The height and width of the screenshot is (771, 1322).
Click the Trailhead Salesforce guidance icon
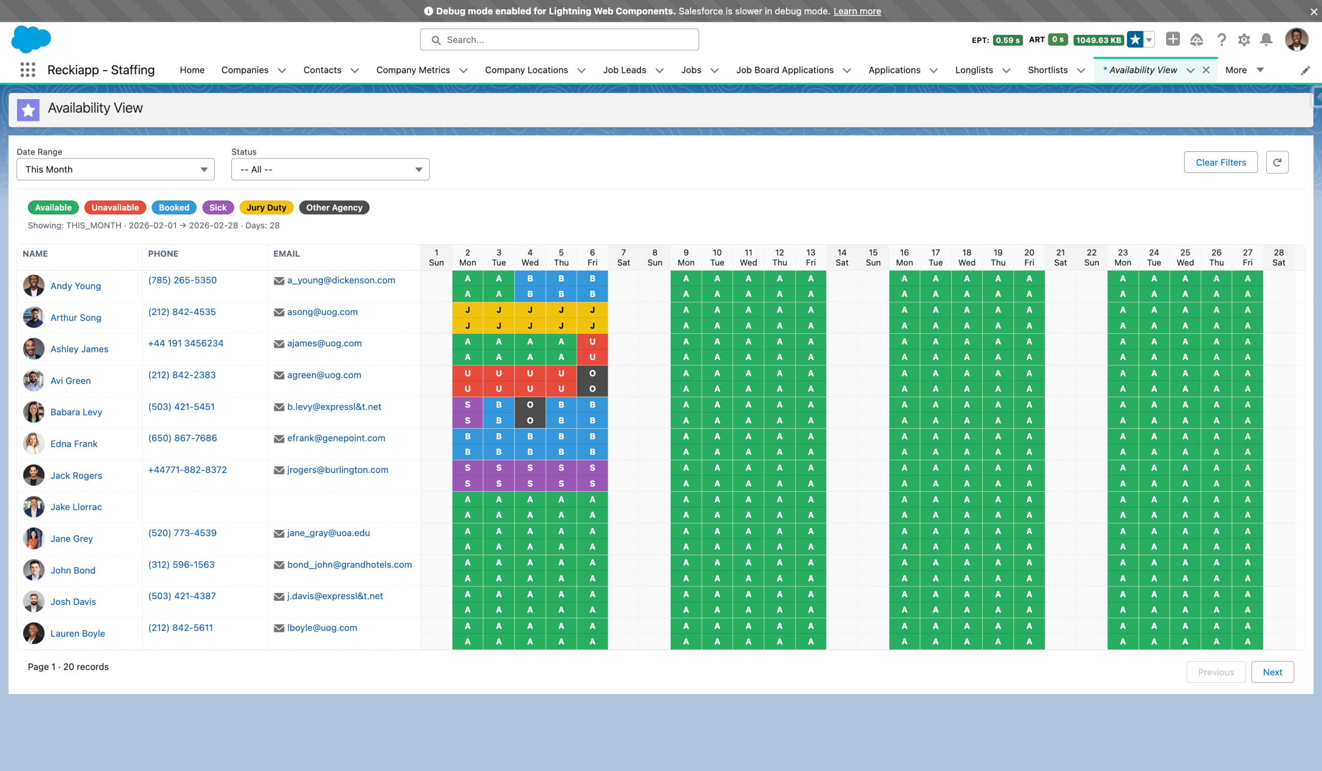1196,40
